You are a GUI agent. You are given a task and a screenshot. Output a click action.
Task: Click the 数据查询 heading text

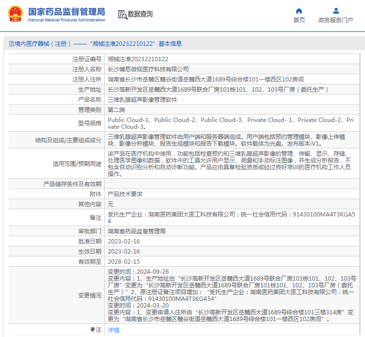(x=140, y=14)
